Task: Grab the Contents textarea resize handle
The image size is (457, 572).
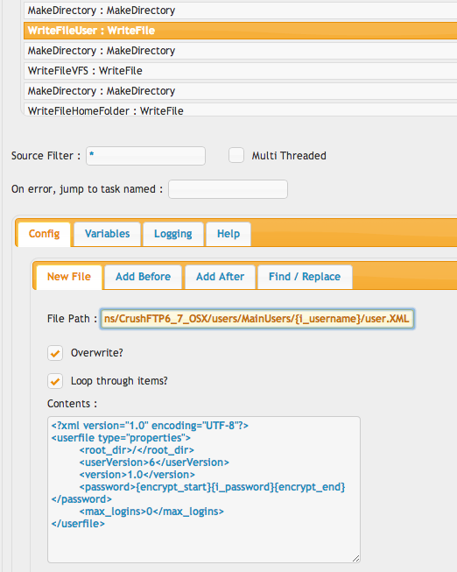Action: 356,559
